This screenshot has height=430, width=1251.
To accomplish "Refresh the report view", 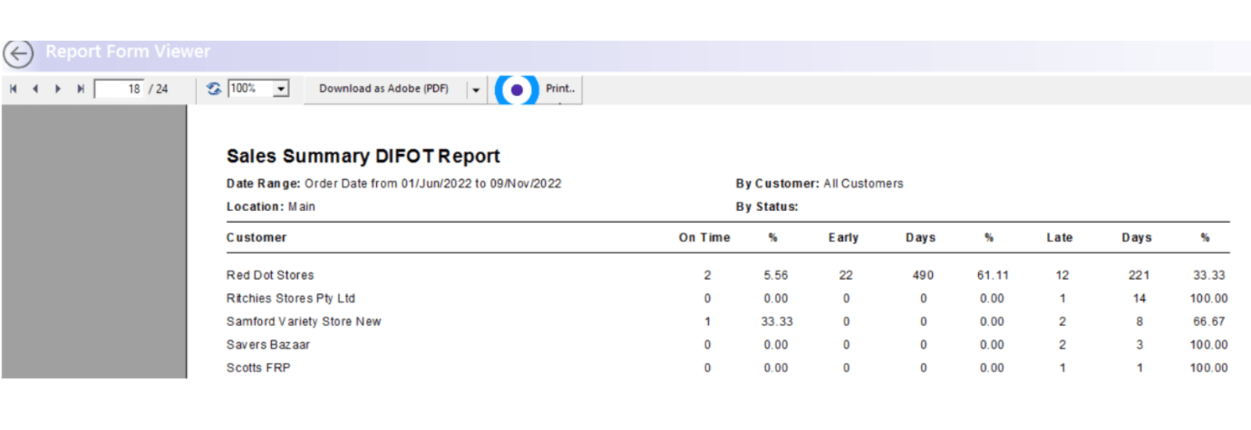I will (x=213, y=88).
